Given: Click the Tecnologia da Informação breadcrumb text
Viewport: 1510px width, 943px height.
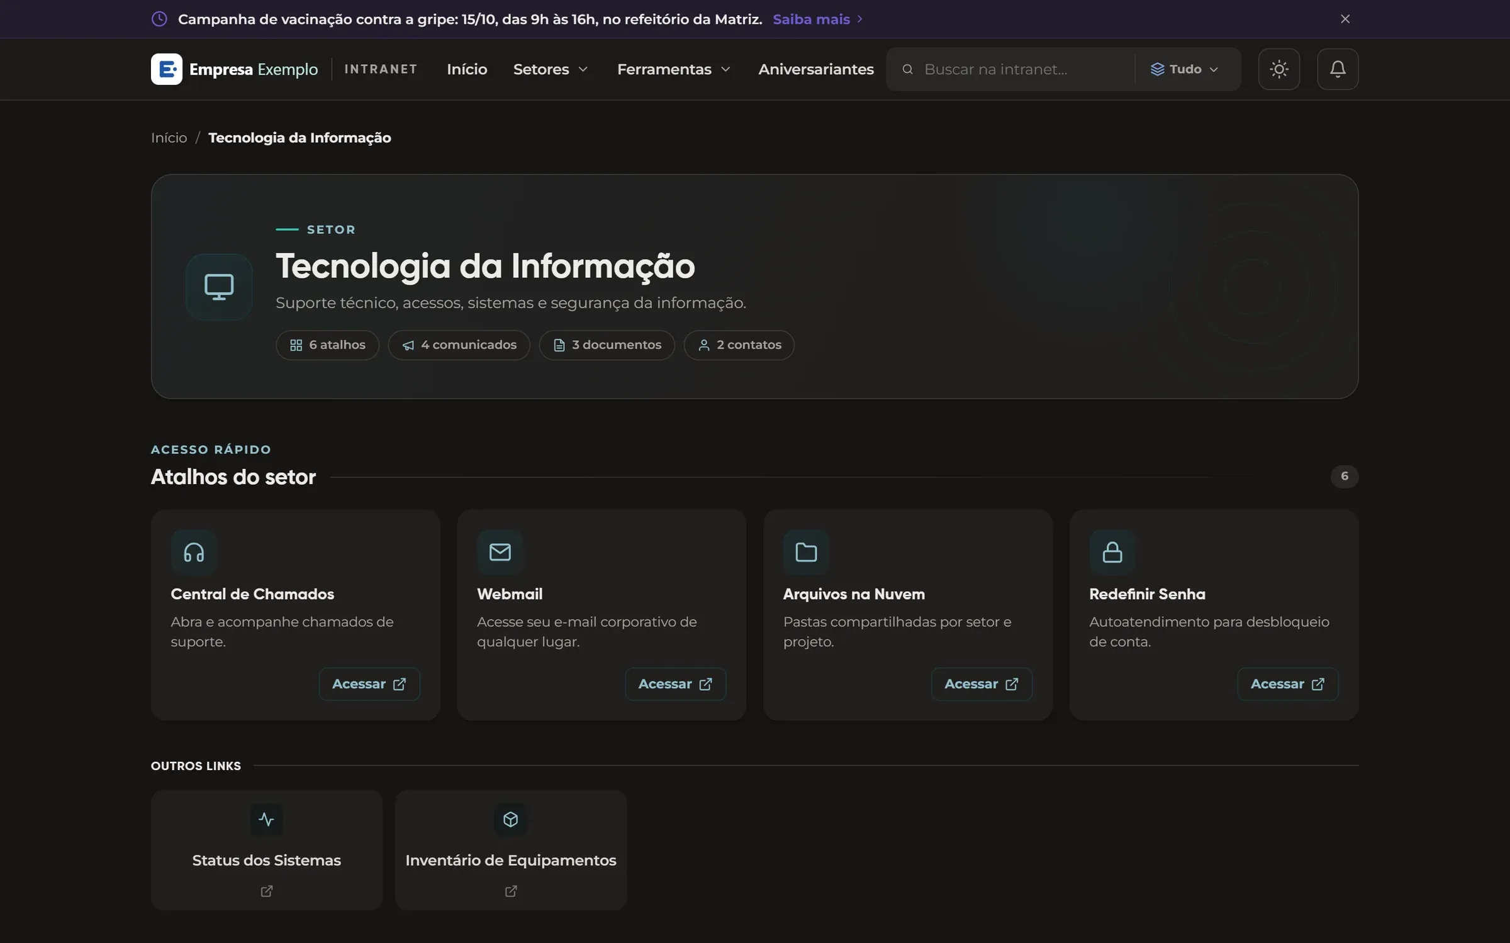Looking at the screenshot, I should click(x=299, y=138).
